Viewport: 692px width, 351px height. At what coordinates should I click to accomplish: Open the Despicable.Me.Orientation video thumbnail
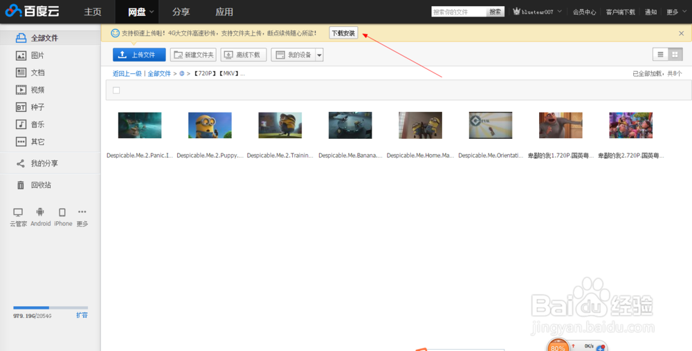point(491,125)
